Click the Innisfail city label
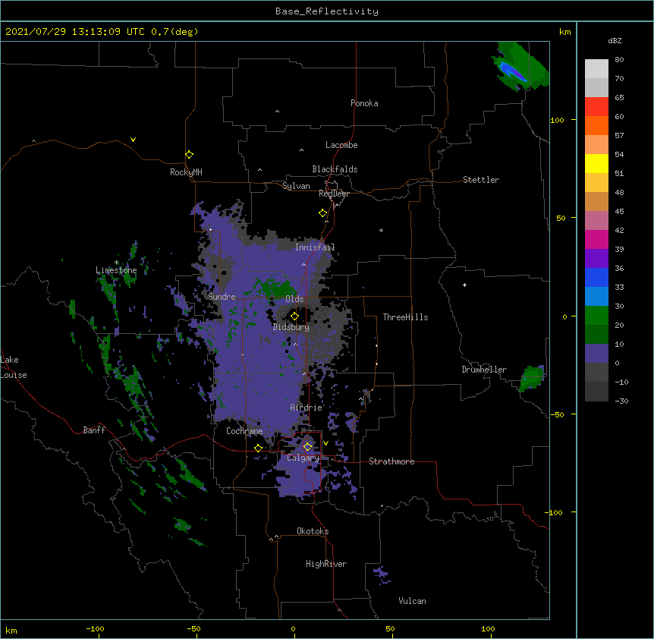The image size is (654, 639). click(315, 247)
